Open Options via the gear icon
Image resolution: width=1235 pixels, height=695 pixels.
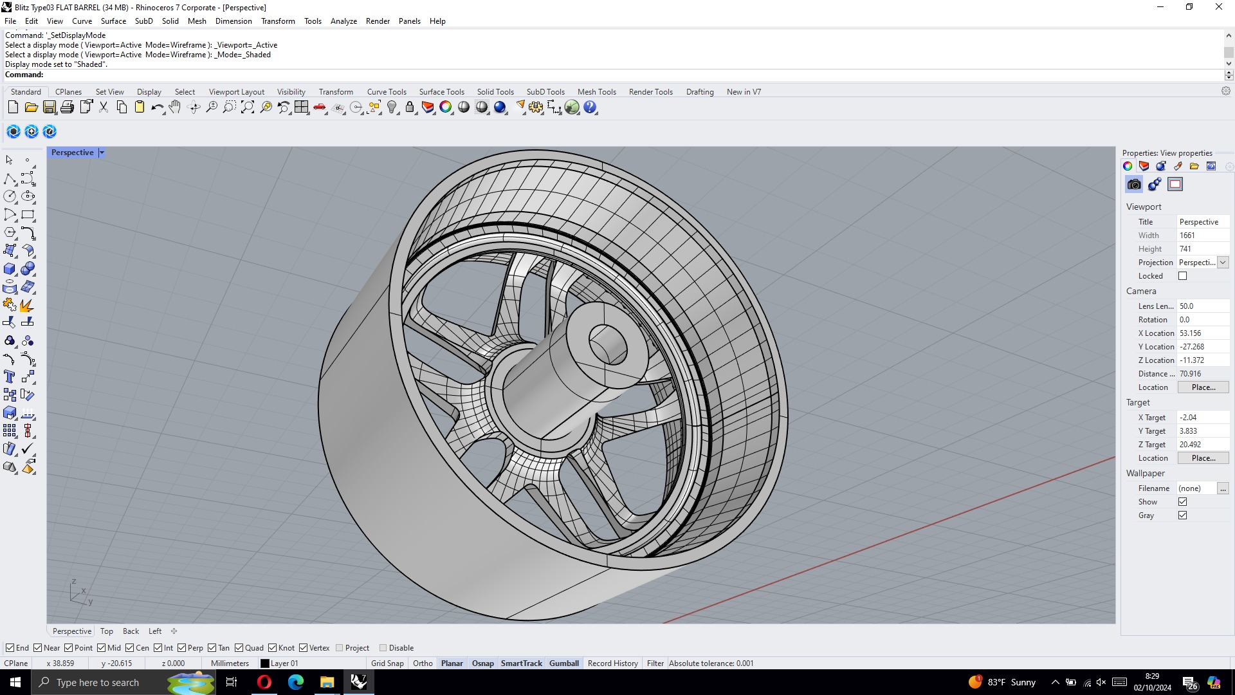click(535, 107)
